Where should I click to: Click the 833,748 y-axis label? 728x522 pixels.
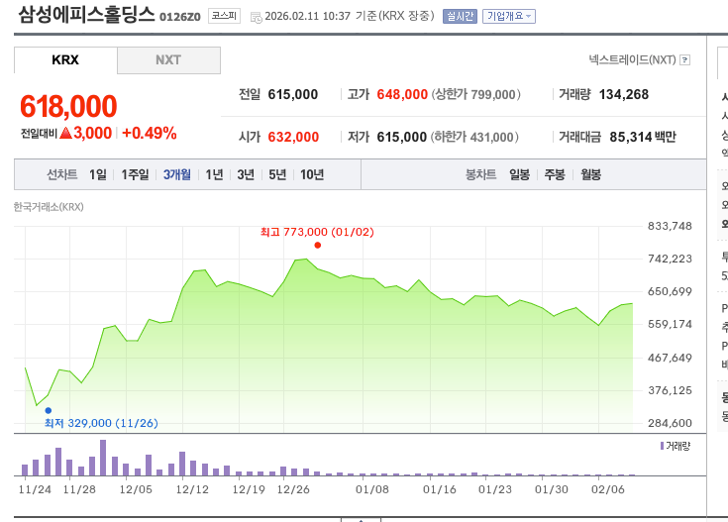pos(670,226)
